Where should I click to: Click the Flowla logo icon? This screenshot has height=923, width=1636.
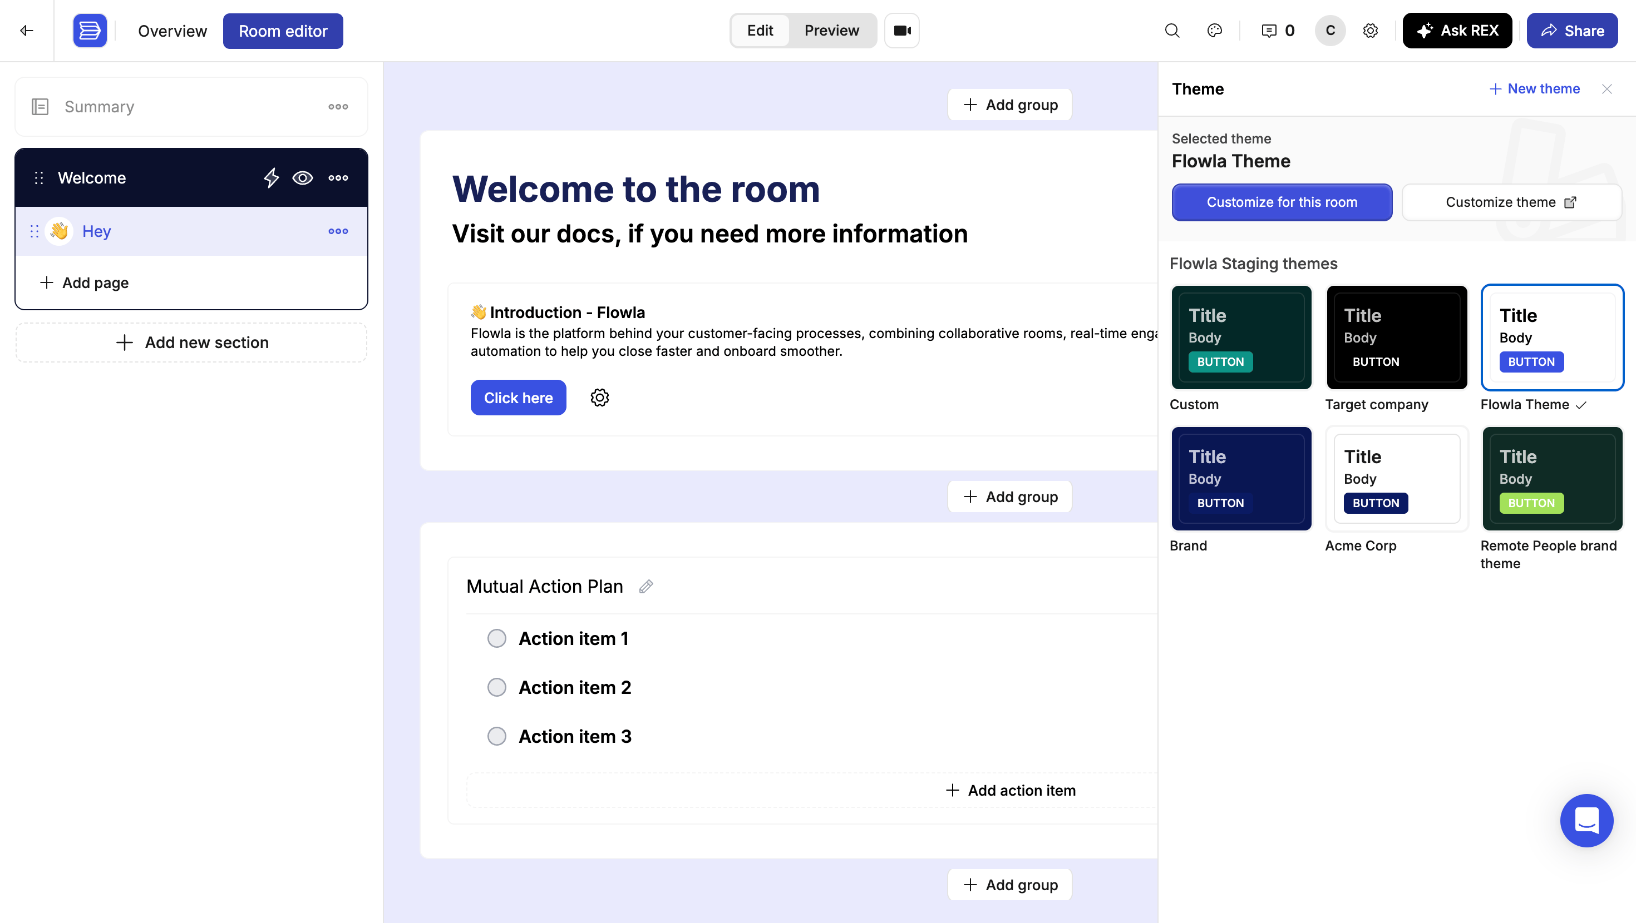(x=90, y=31)
